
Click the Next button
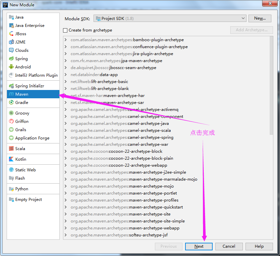pyautogui.click(x=199, y=246)
